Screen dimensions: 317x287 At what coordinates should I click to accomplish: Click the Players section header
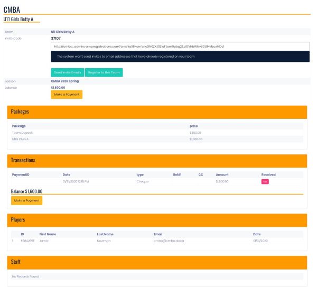click(157, 220)
